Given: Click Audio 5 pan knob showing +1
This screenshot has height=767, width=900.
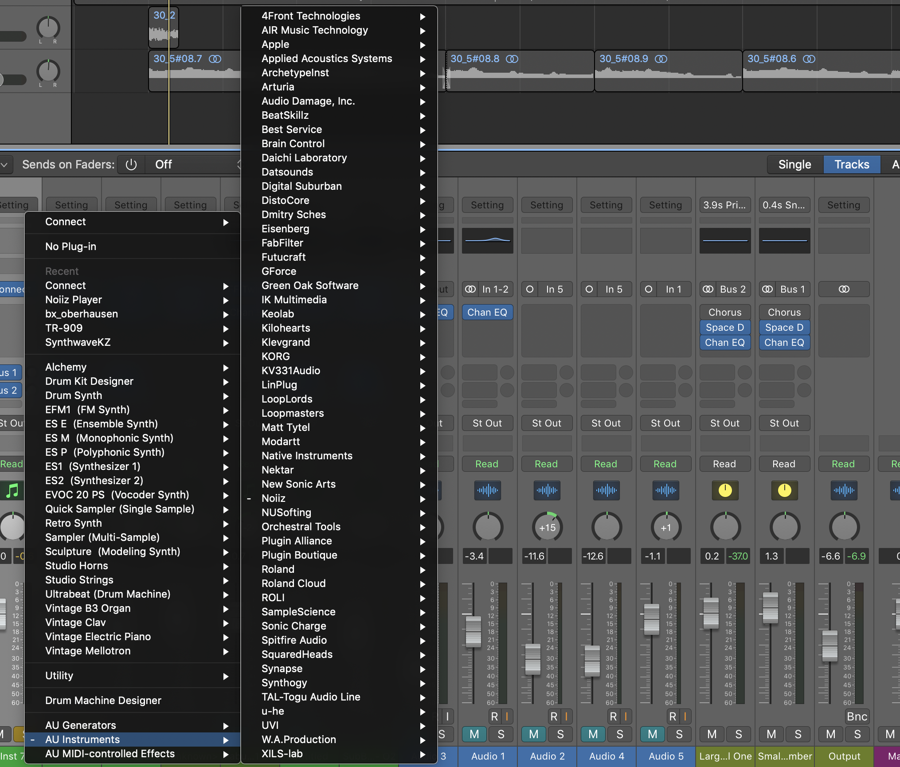Looking at the screenshot, I should (x=666, y=528).
